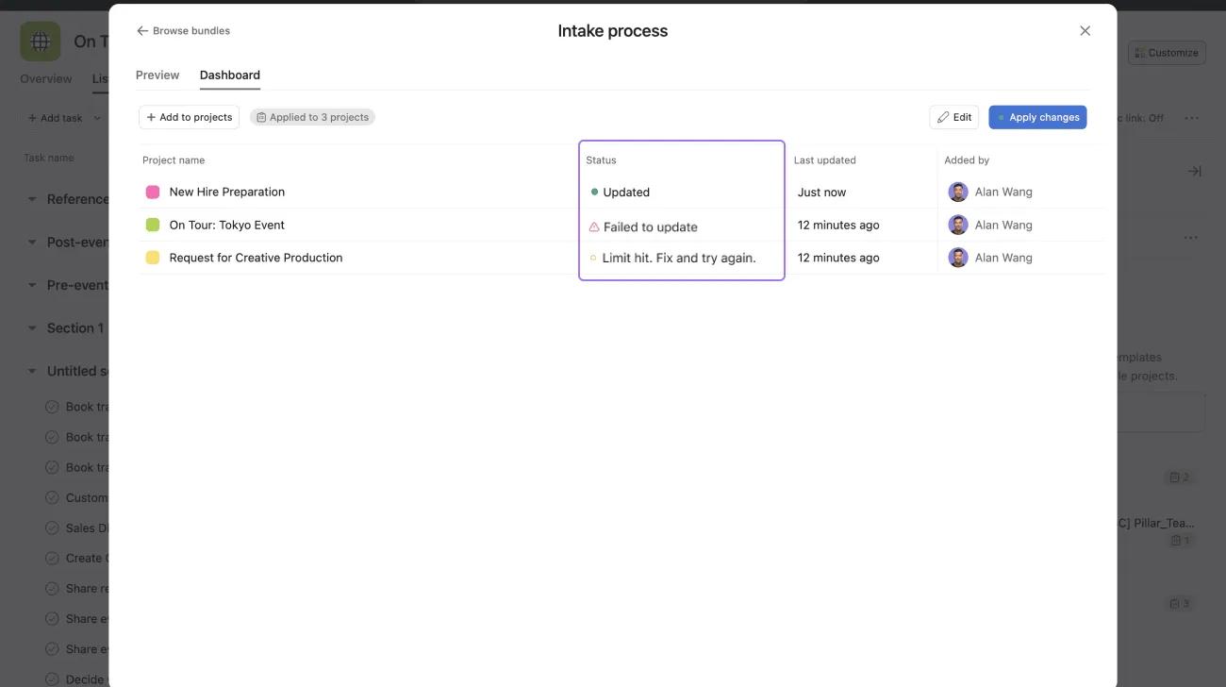Click the pink New Hire Preparation color swatch

point(153,193)
